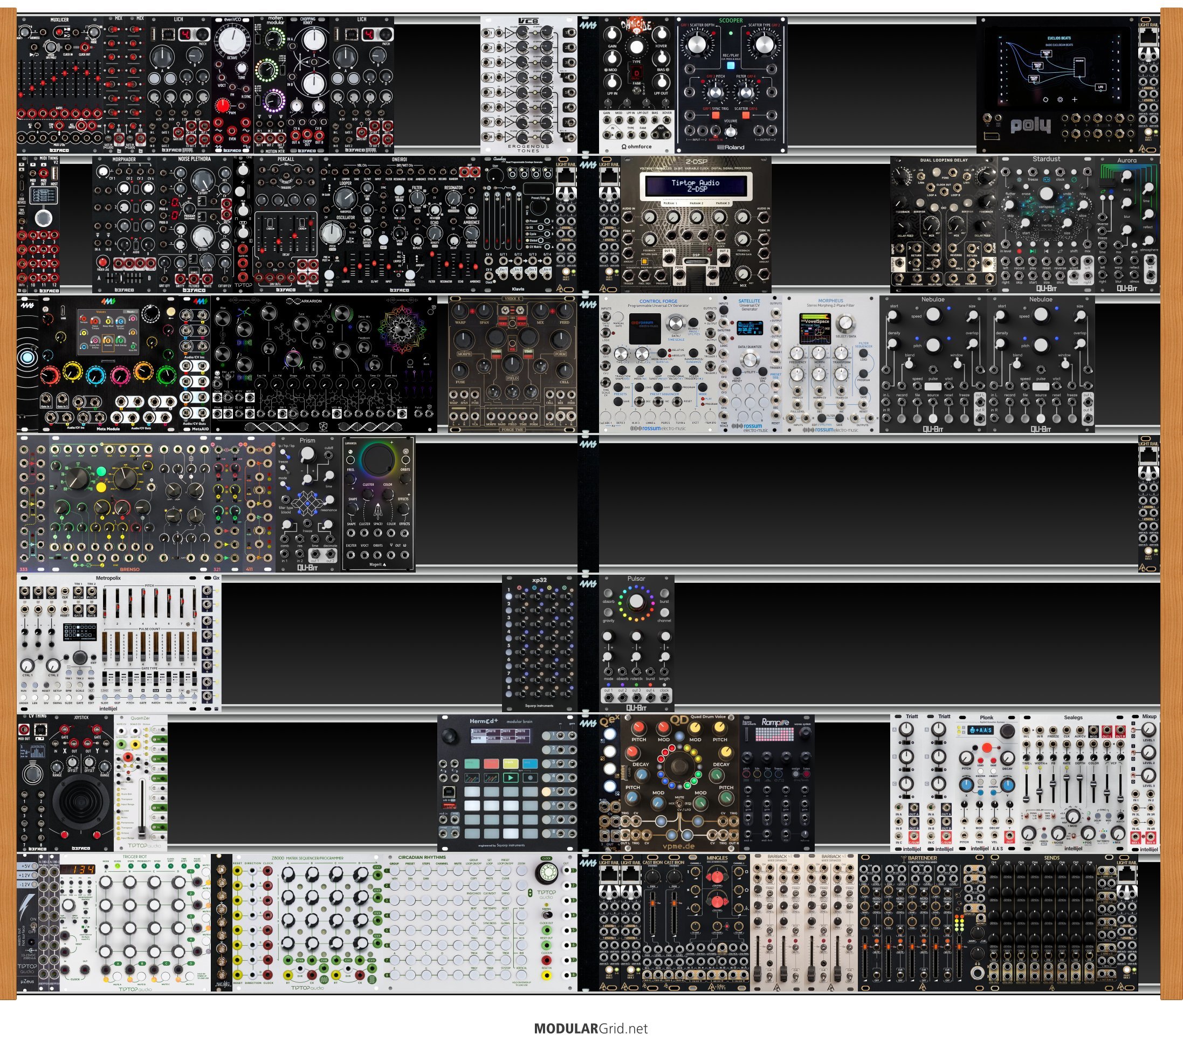Viewport: 1183px width, 1040px height.
Task: Select the Dual Looping Delay module
Action: (944, 225)
